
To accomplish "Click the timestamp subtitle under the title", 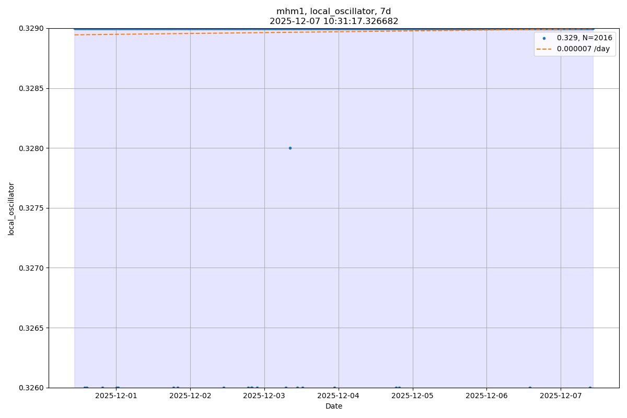I will 333,21.
